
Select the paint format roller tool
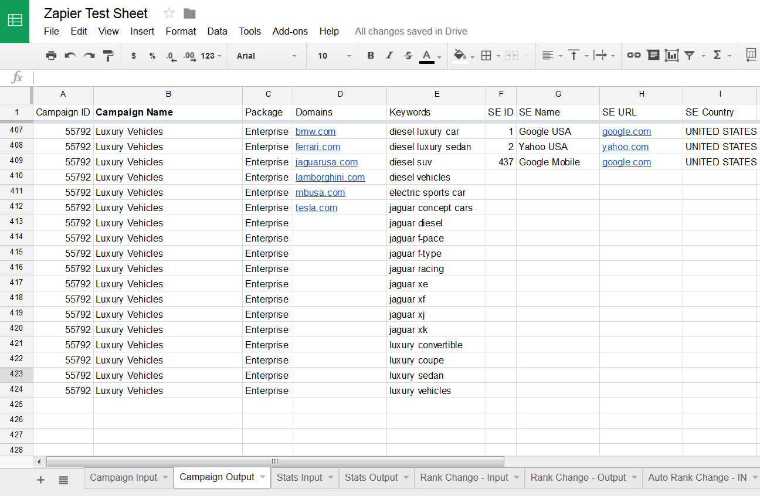pos(108,56)
